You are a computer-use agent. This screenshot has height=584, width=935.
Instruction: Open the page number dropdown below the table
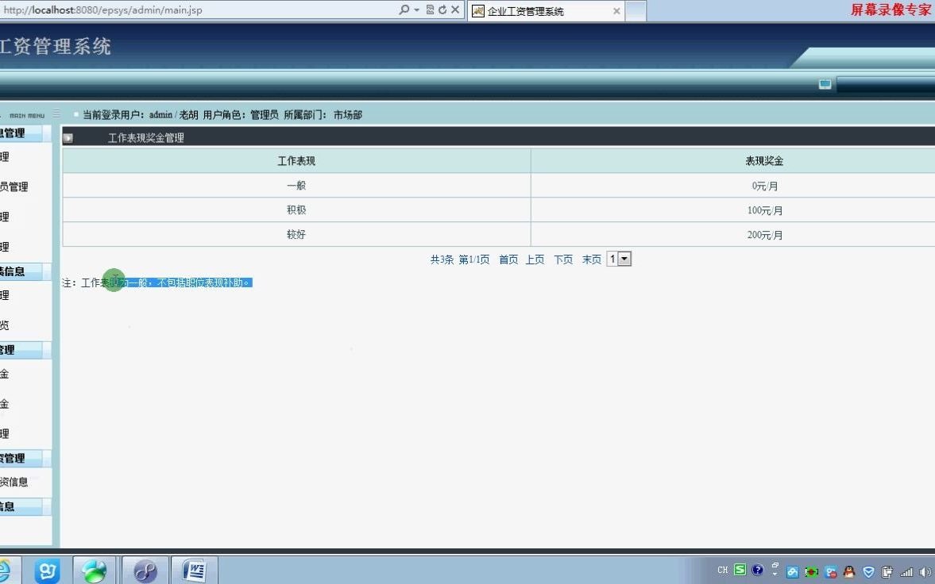(x=619, y=258)
